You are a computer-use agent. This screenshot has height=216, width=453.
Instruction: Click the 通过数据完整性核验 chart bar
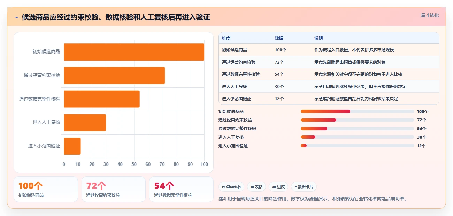point(102,99)
